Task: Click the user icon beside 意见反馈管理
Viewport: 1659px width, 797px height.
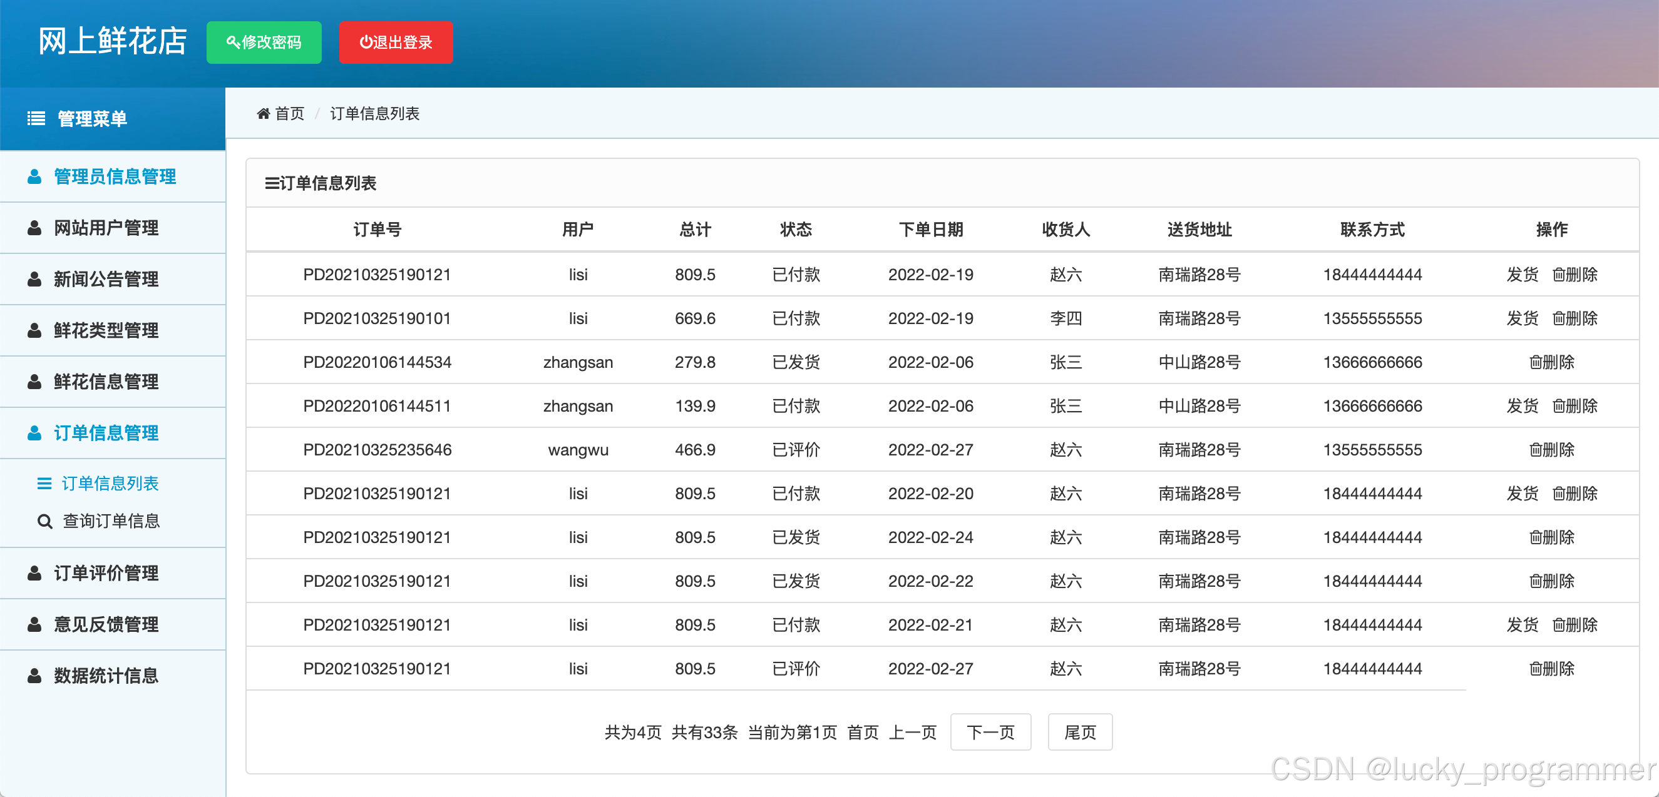Action: (x=35, y=624)
